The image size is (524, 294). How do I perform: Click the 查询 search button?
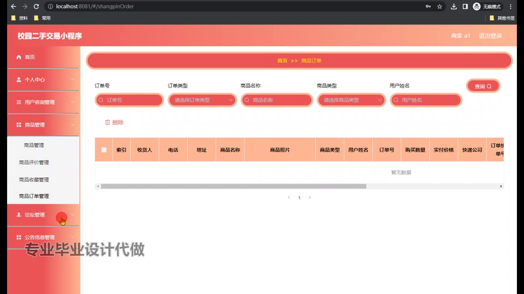[x=483, y=86]
